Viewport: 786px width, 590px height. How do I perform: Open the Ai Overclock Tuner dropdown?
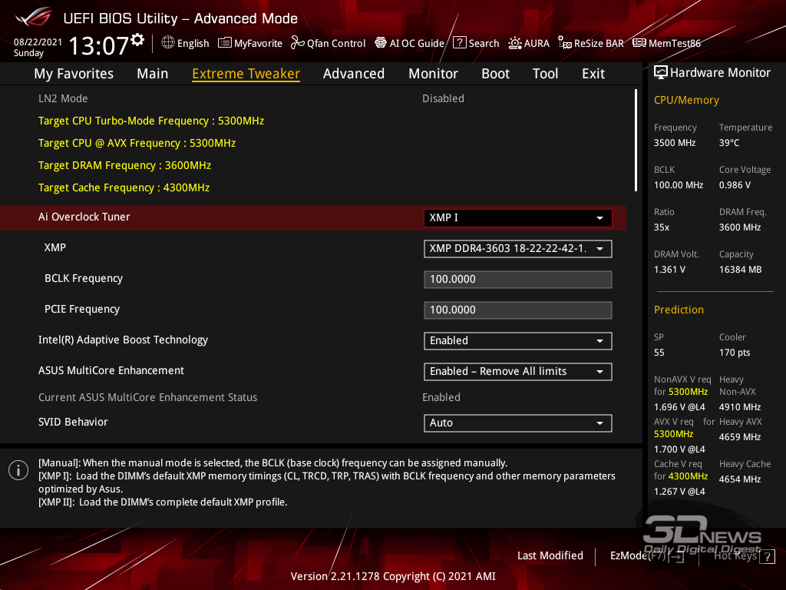pyautogui.click(x=518, y=217)
